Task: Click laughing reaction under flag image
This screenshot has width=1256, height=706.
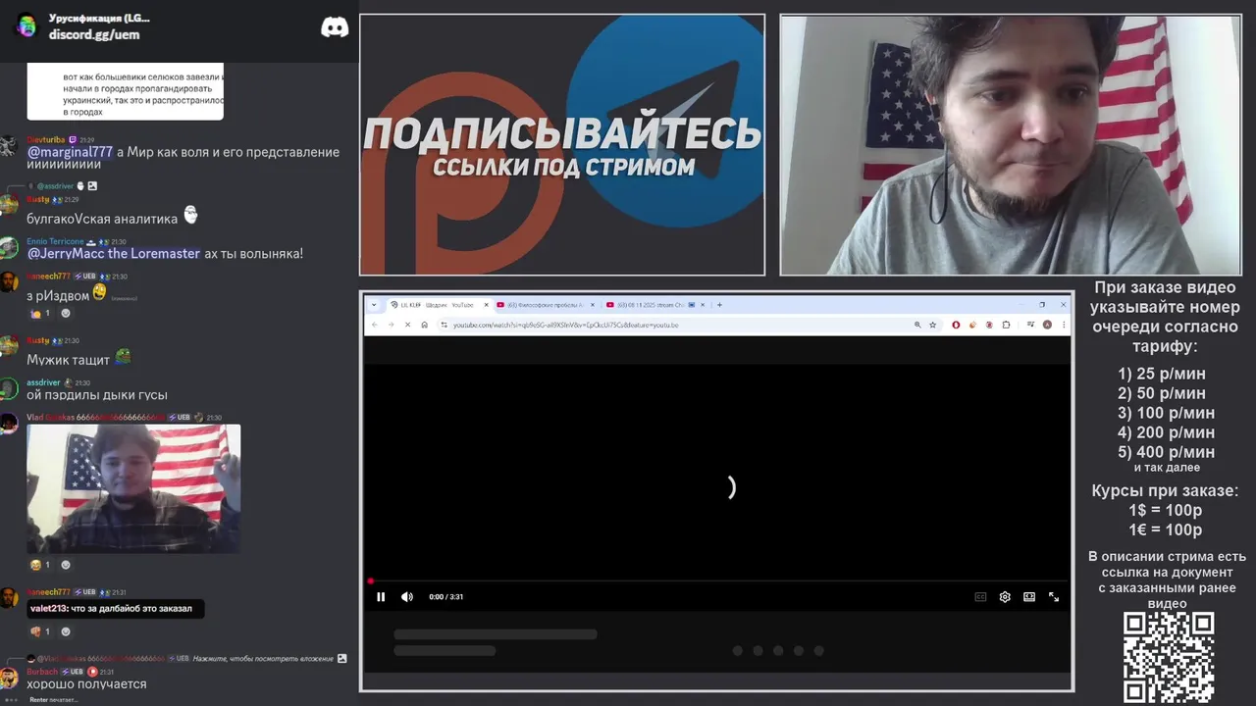Action: pos(40,565)
